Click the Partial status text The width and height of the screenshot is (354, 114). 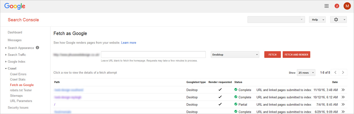tap(243, 105)
